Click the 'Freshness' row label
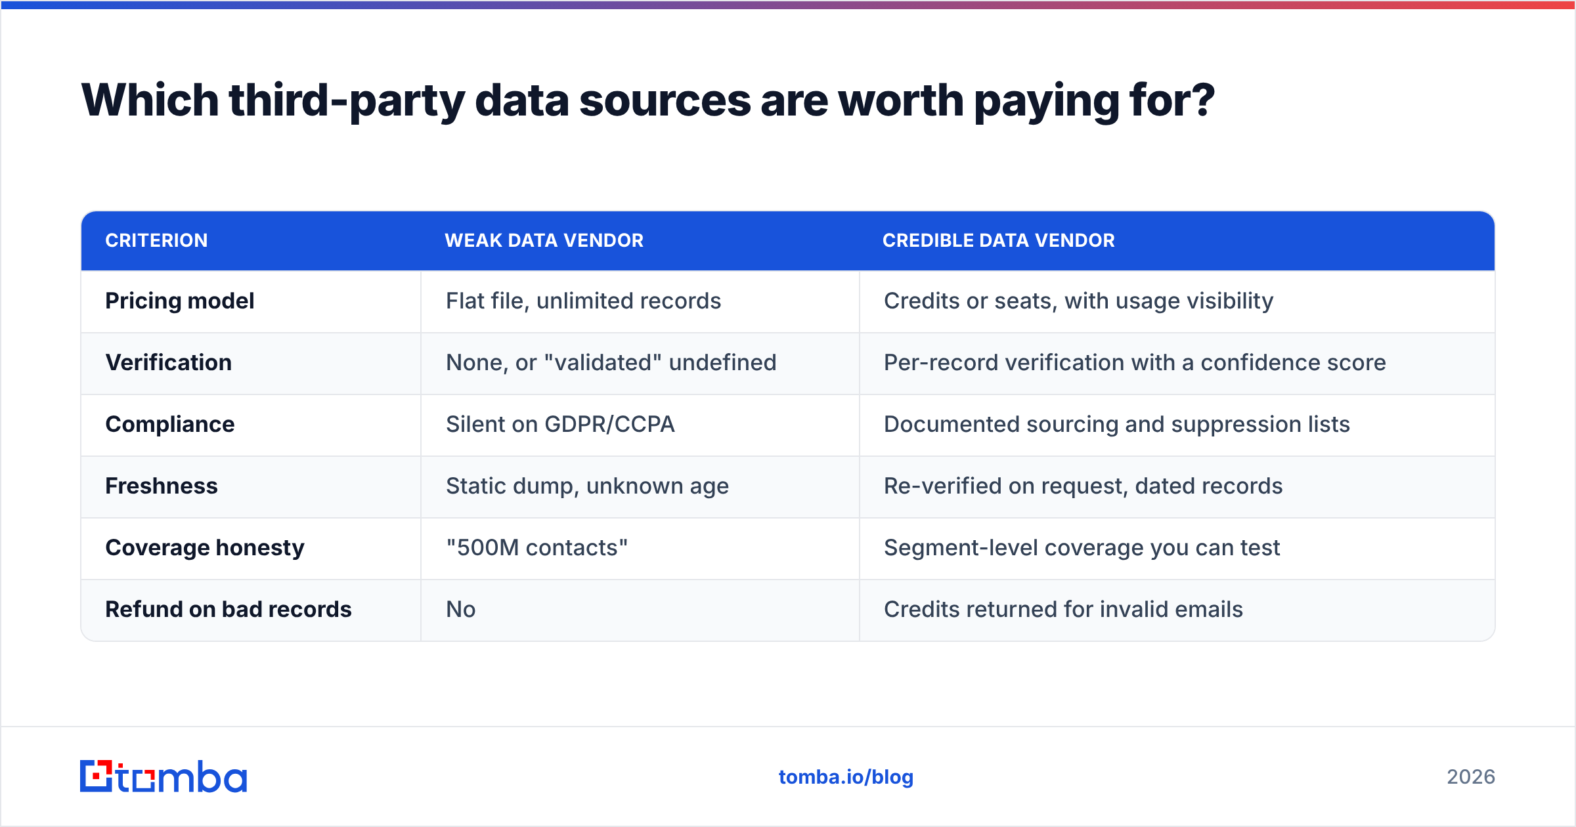Screen dimensions: 1576x827 (161, 486)
